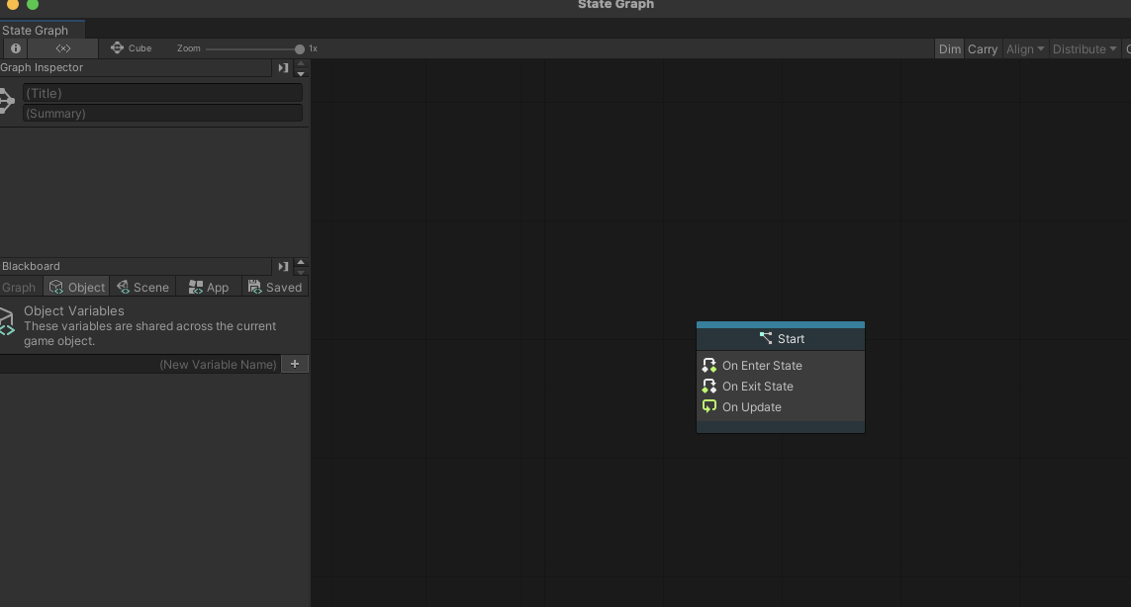This screenshot has height=607, width=1131.
Task: Click the New Variable Name field
Action: point(140,364)
